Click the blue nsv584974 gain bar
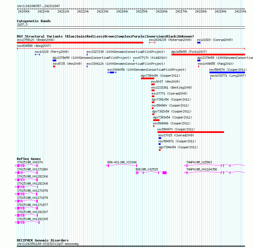The height and width of the screenshot is (248, 253). pyautogui.click(x=227, y=72)
